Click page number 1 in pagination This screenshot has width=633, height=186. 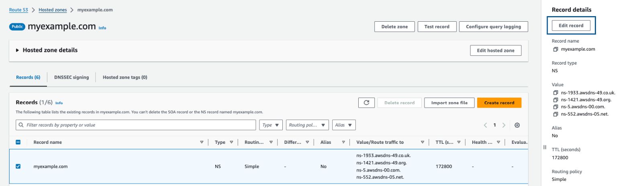[x=494, y=125]
